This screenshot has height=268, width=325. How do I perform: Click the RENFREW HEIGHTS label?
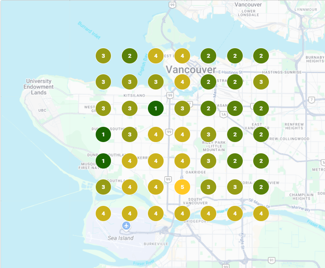(x=294, y=126)
